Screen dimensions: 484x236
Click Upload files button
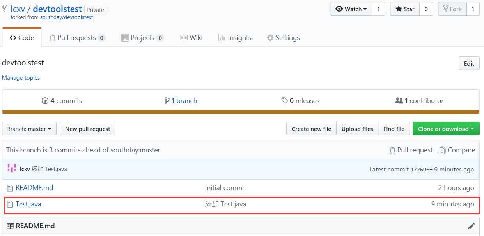click(357, 129)
